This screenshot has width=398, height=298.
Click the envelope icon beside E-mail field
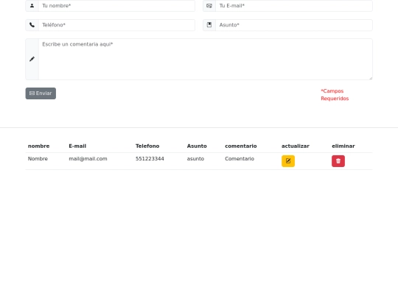pos(209,6)
